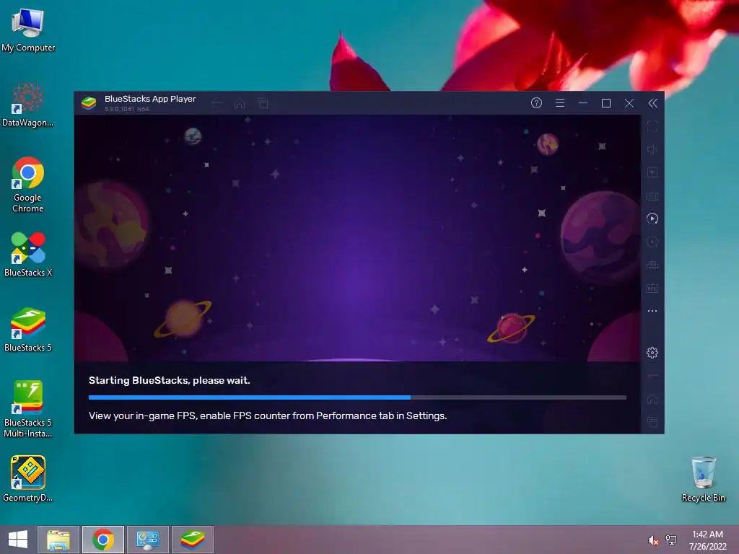Open the Windows Start button
This screenshot has width=739, height=554.
[x=18, y=540]
